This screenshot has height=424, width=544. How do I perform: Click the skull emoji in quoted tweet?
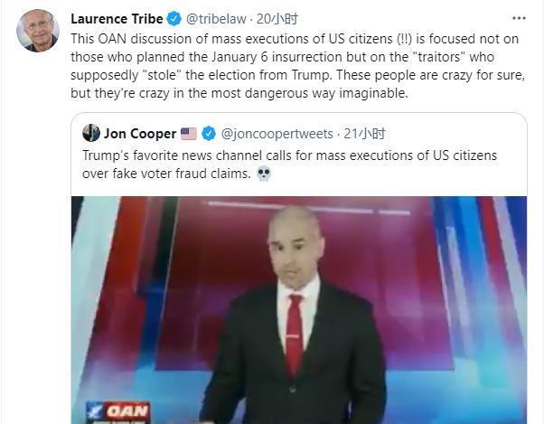point(264,174)
